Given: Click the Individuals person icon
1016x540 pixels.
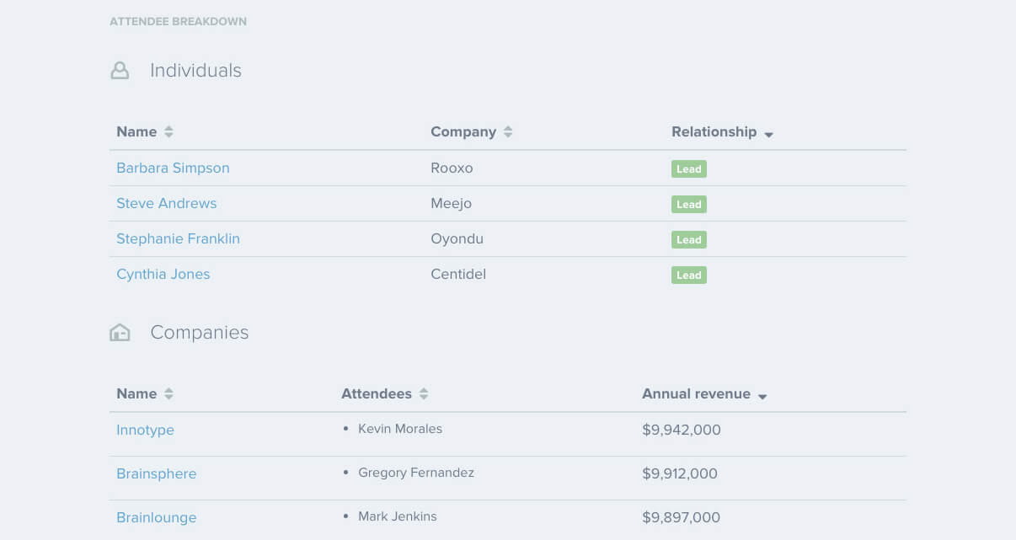Looking at the screenshot, I should coord(120,71).
